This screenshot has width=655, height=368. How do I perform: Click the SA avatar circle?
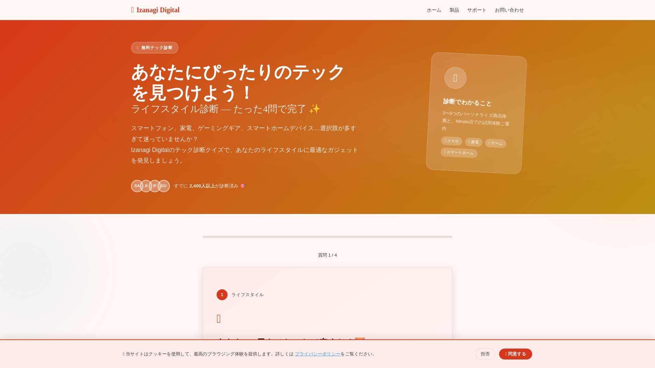click(137, 186)
